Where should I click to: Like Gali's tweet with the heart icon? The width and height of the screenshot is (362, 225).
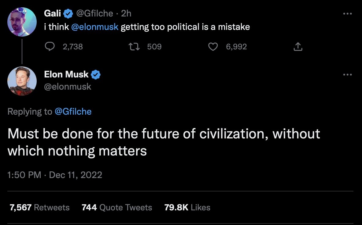(x=213, y=46)
